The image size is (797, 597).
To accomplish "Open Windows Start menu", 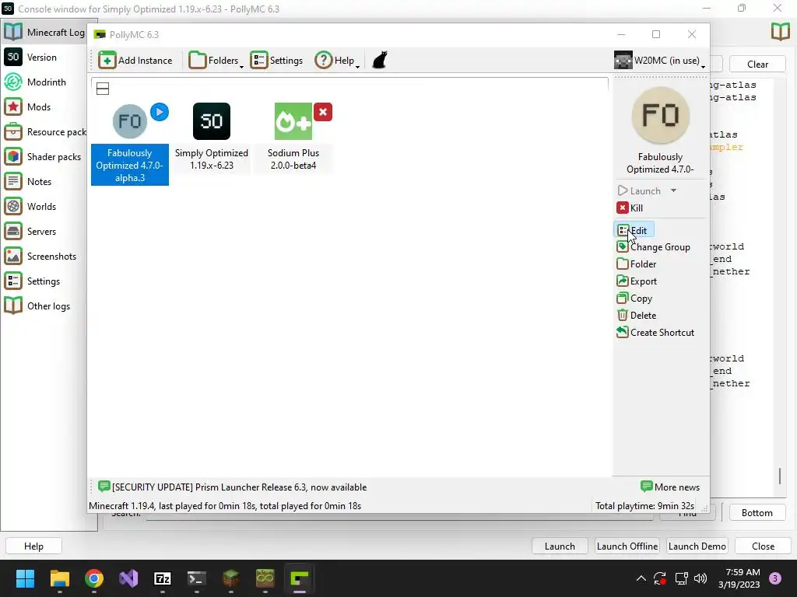I will point(25,578).
